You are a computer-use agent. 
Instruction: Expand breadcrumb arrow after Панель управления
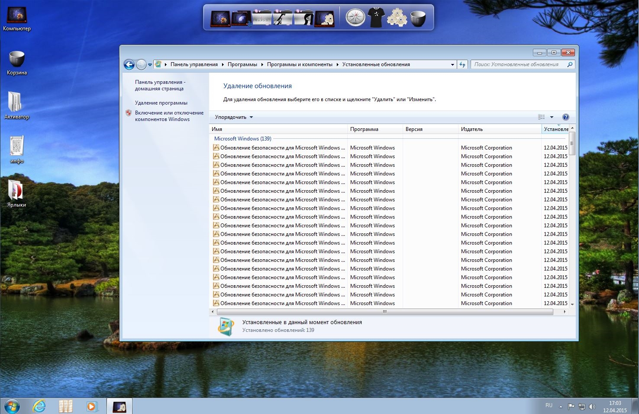pyautogui.click(x=223, y=64)
